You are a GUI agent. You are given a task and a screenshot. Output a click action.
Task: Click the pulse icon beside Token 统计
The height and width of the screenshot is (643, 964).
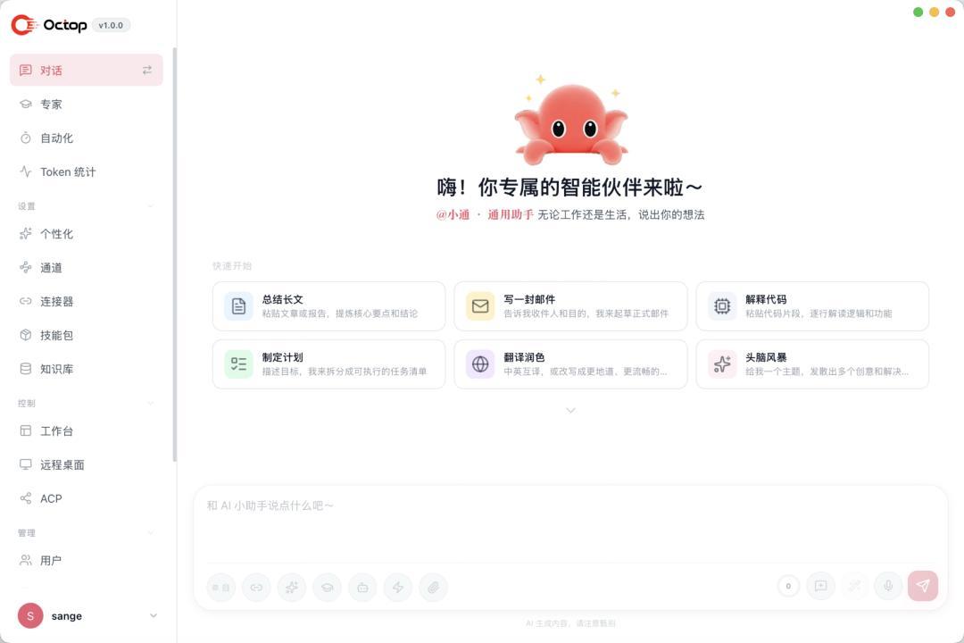(25, 171)
